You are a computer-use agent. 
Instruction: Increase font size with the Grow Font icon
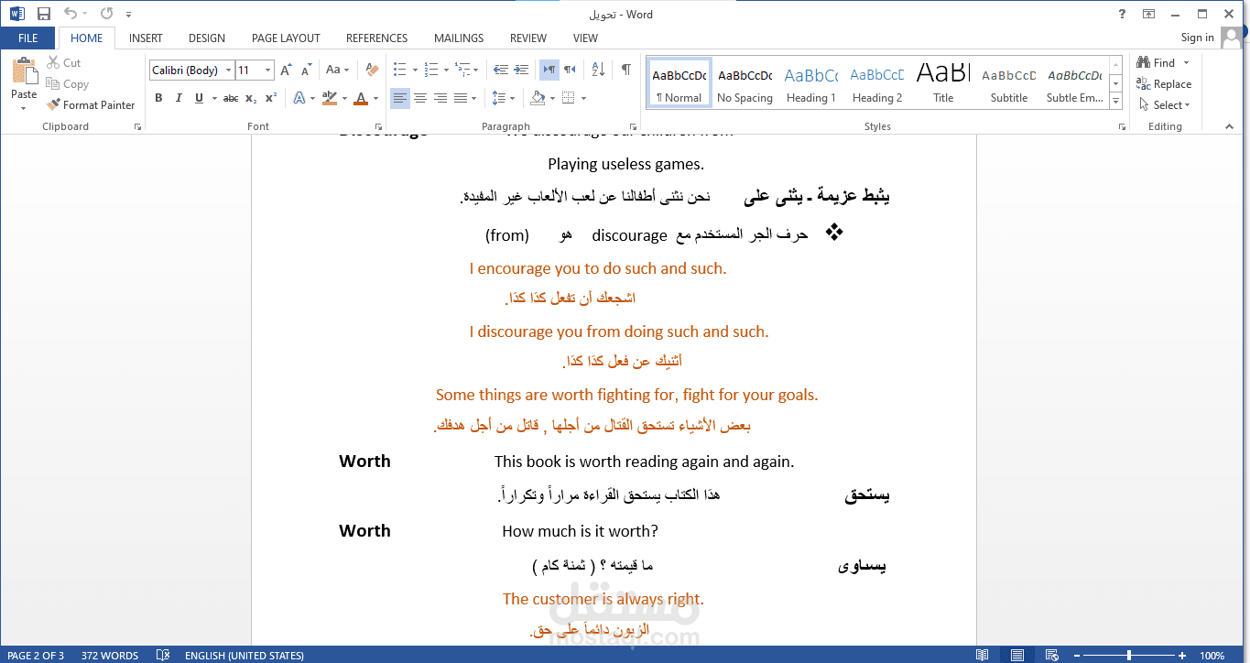pyautogui.click(x=286, y=70)
